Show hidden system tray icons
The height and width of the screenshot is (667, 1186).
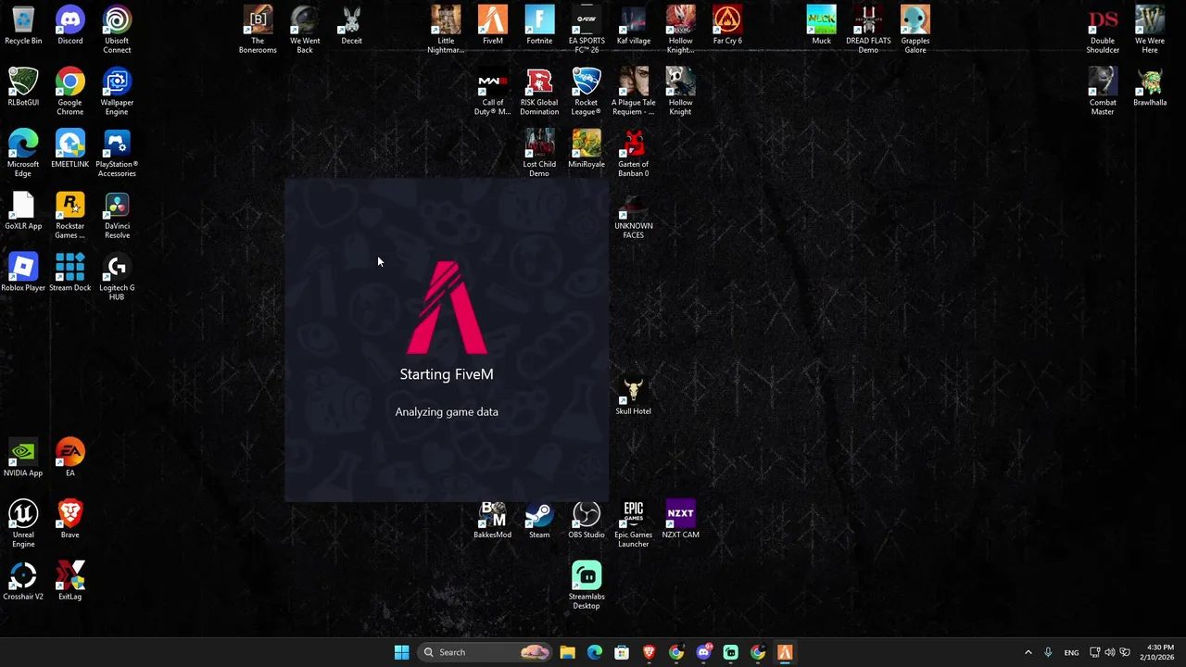click(x=1028, y=652)
